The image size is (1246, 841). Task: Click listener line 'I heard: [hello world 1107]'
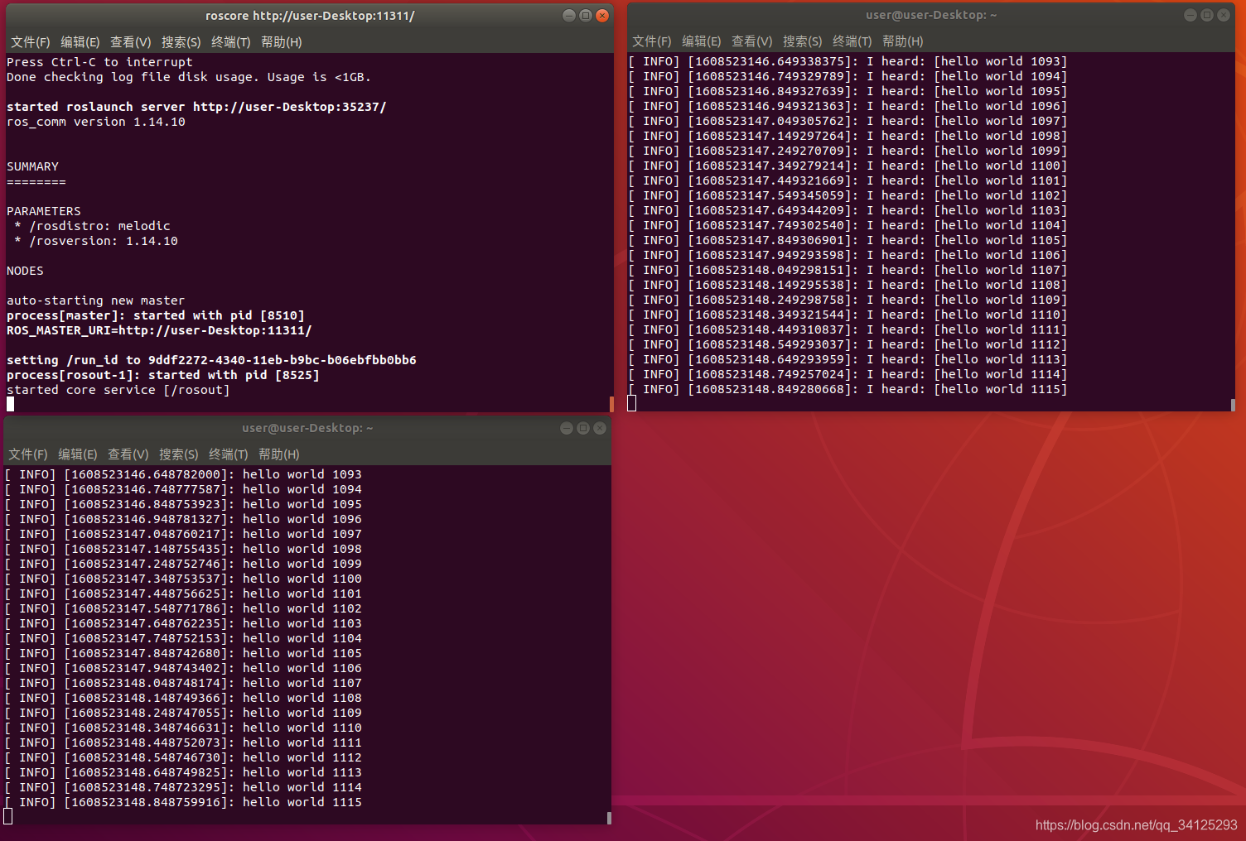(x=967, y=270)
